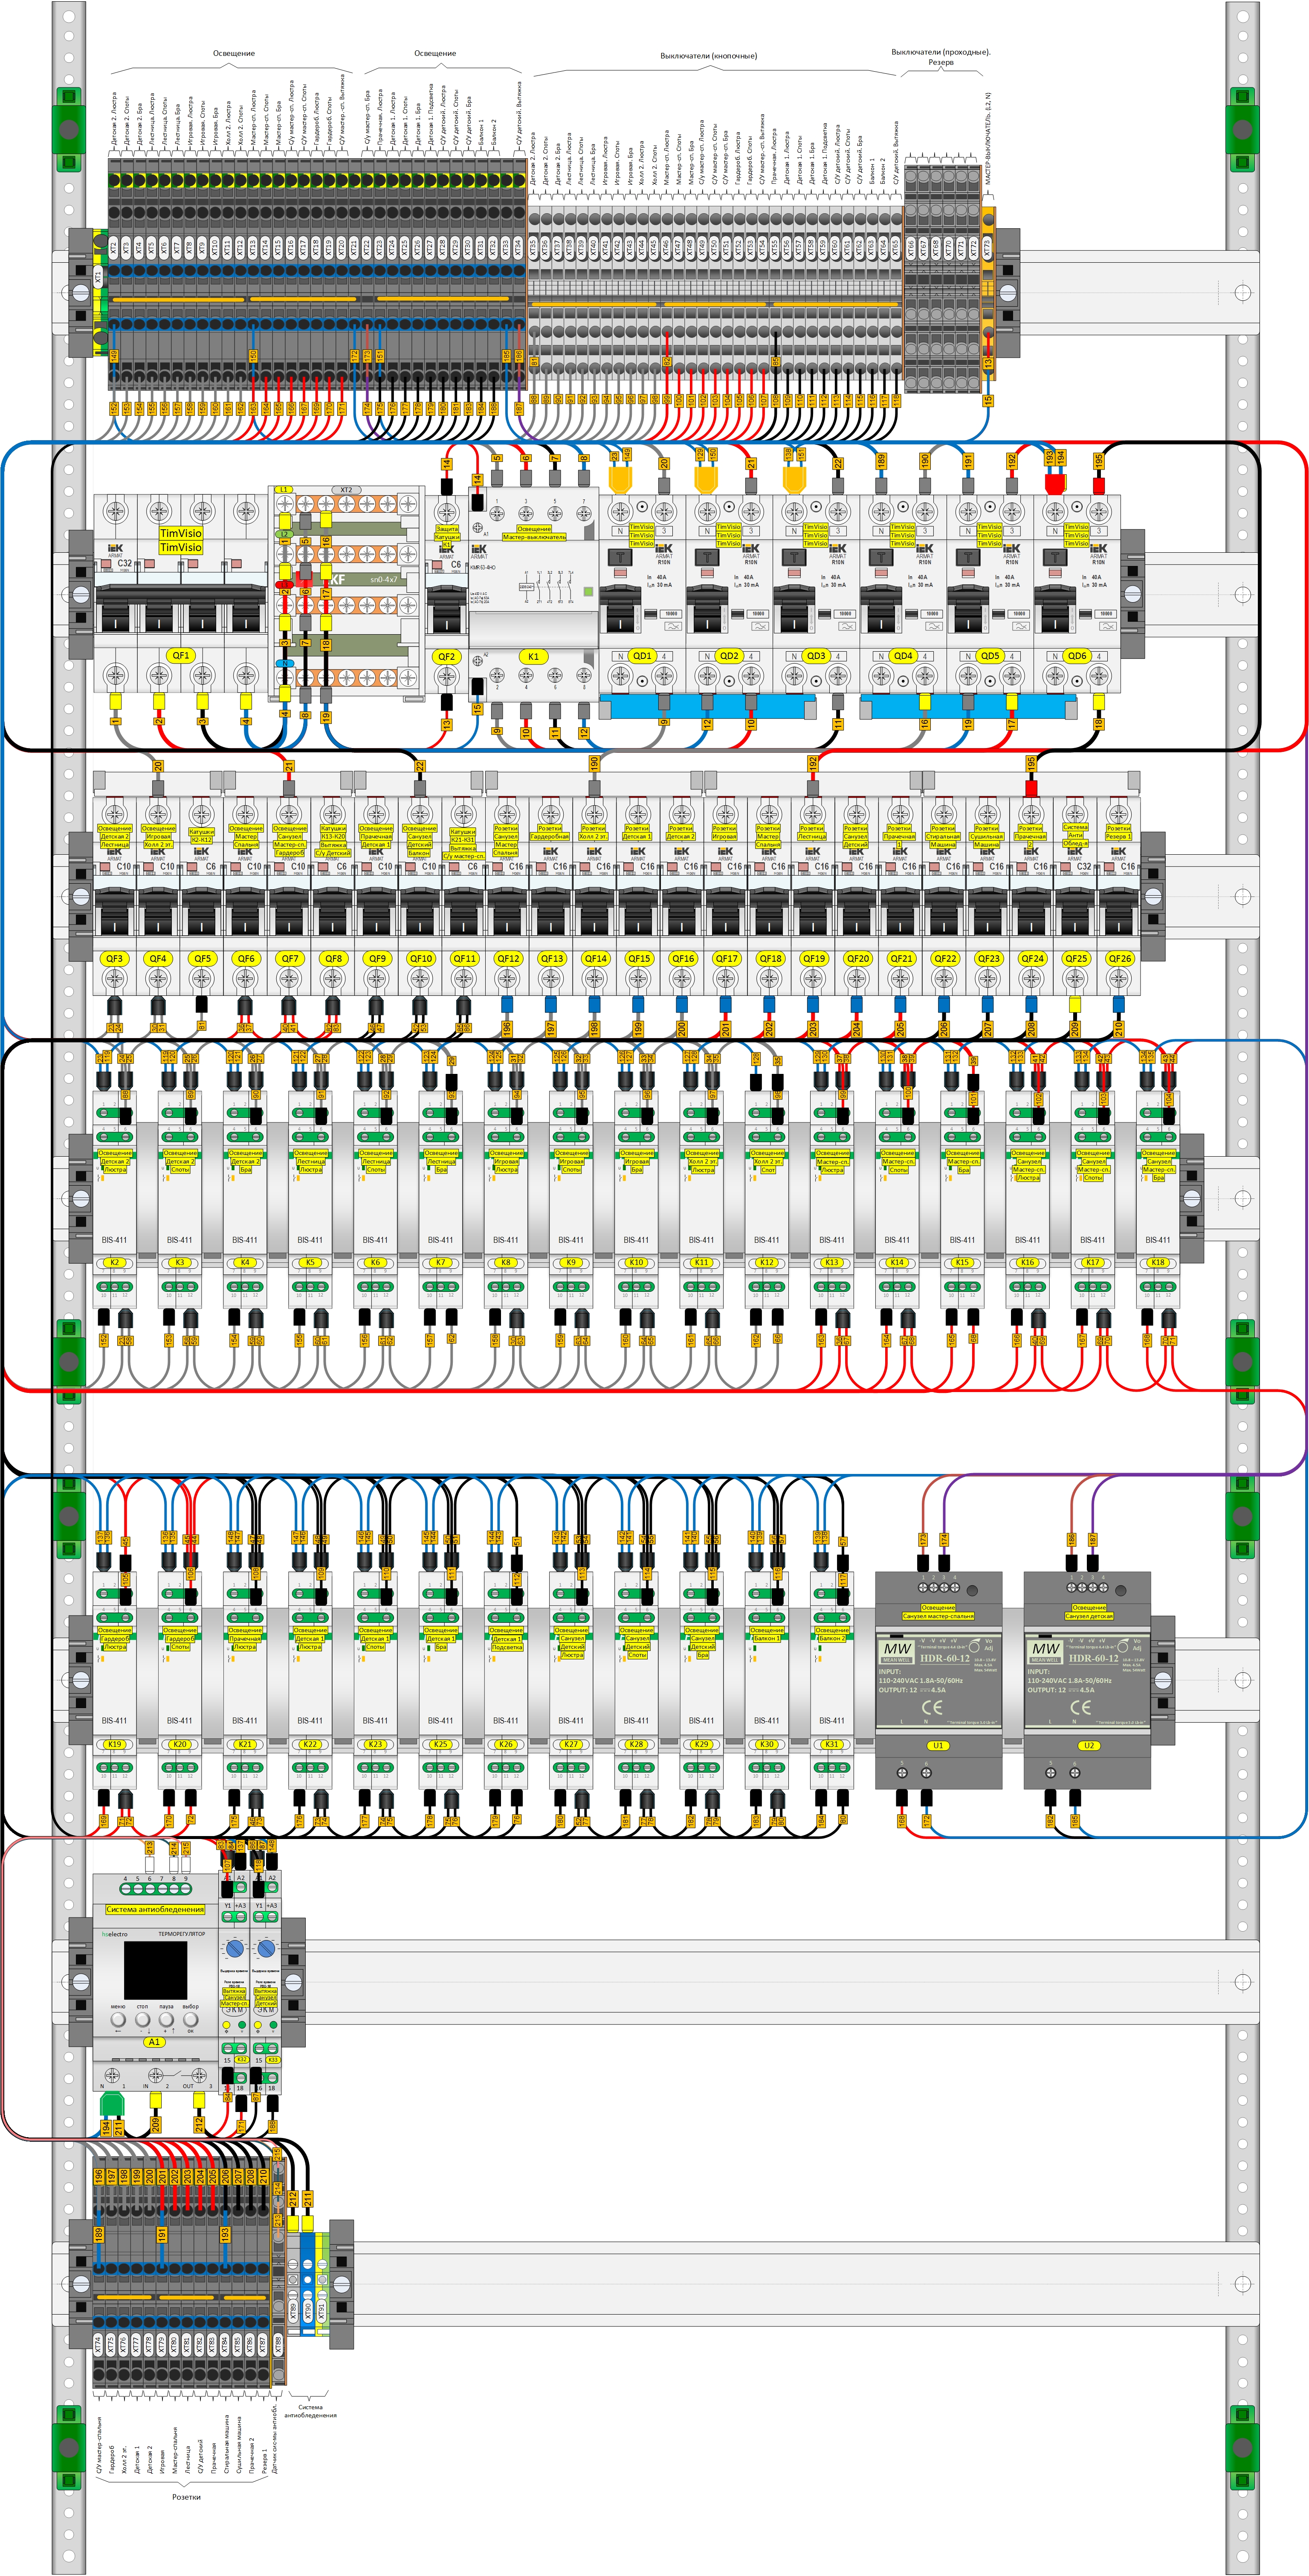Image resolution: width=1309 pixels, height=2576 pixels.
Task: Click the Мастер-выключатель label on K1
Action: (534, 537)
